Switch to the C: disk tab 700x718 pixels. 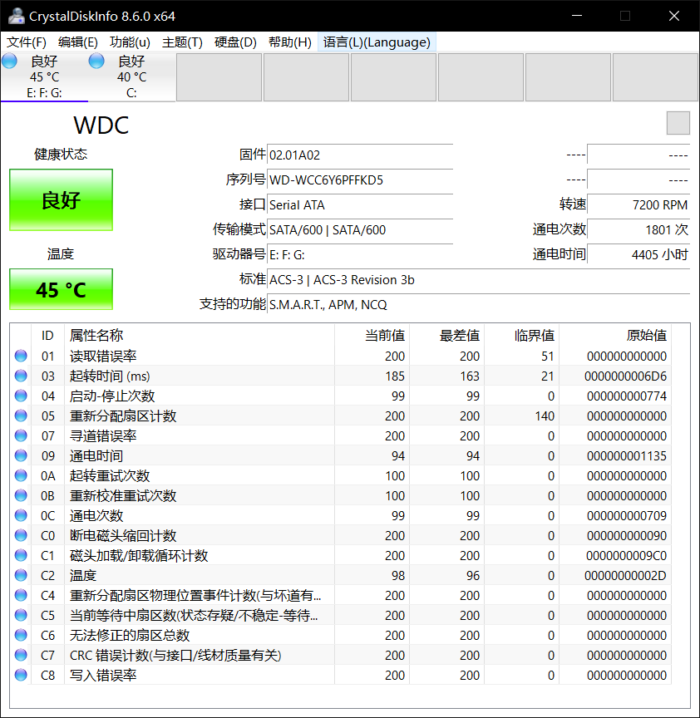pyautogui.click(x=131, y=76)
